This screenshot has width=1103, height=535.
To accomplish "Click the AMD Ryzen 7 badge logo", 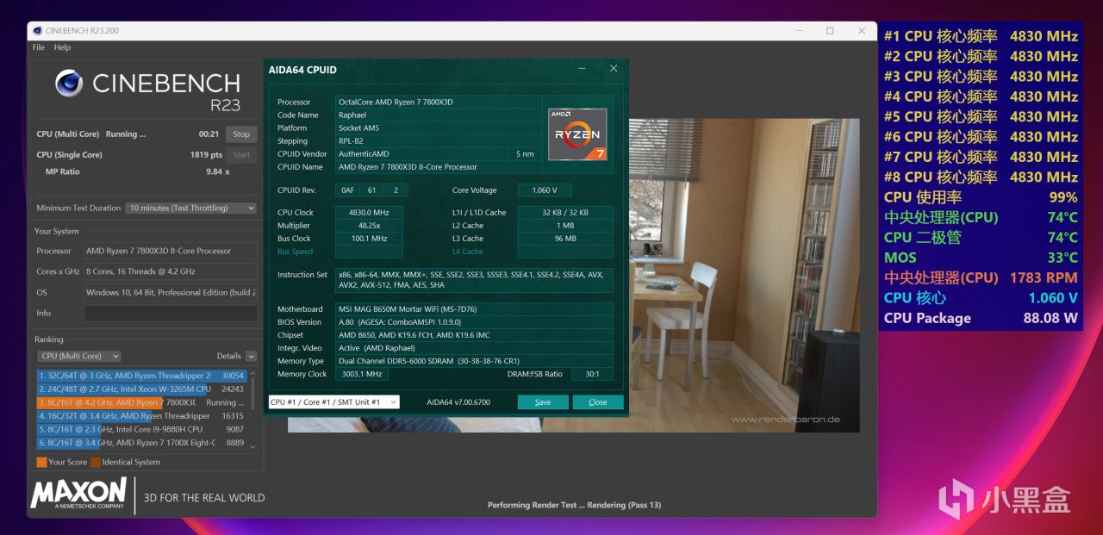I will 577,134.
